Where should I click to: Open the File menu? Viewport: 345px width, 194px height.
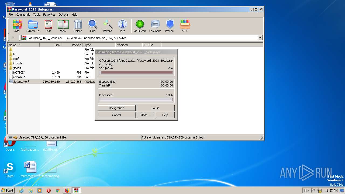11,15
